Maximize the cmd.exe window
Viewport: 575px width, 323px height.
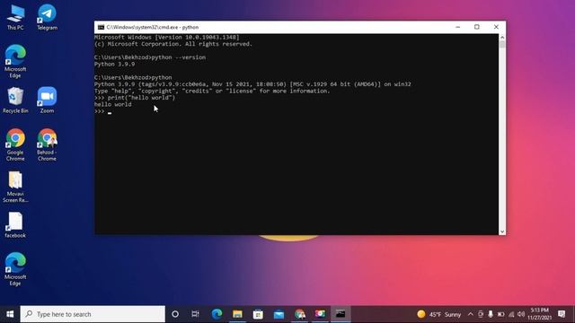(x=477, y=27)
